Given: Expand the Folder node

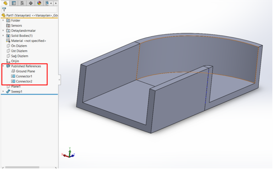Looking at the screenshot, I should pos(3,21).
